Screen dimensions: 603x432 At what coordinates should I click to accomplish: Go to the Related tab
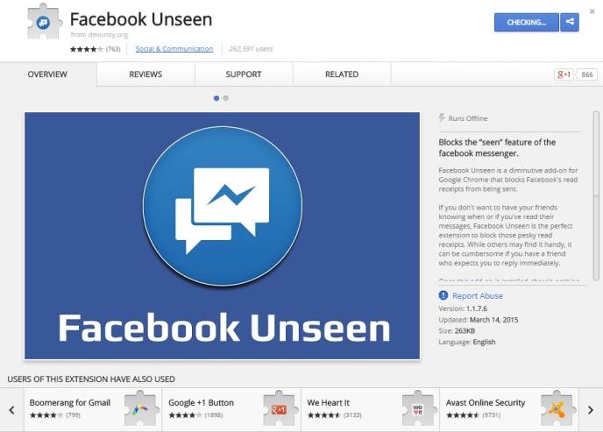pyautogui.click(x=342, y=74)
